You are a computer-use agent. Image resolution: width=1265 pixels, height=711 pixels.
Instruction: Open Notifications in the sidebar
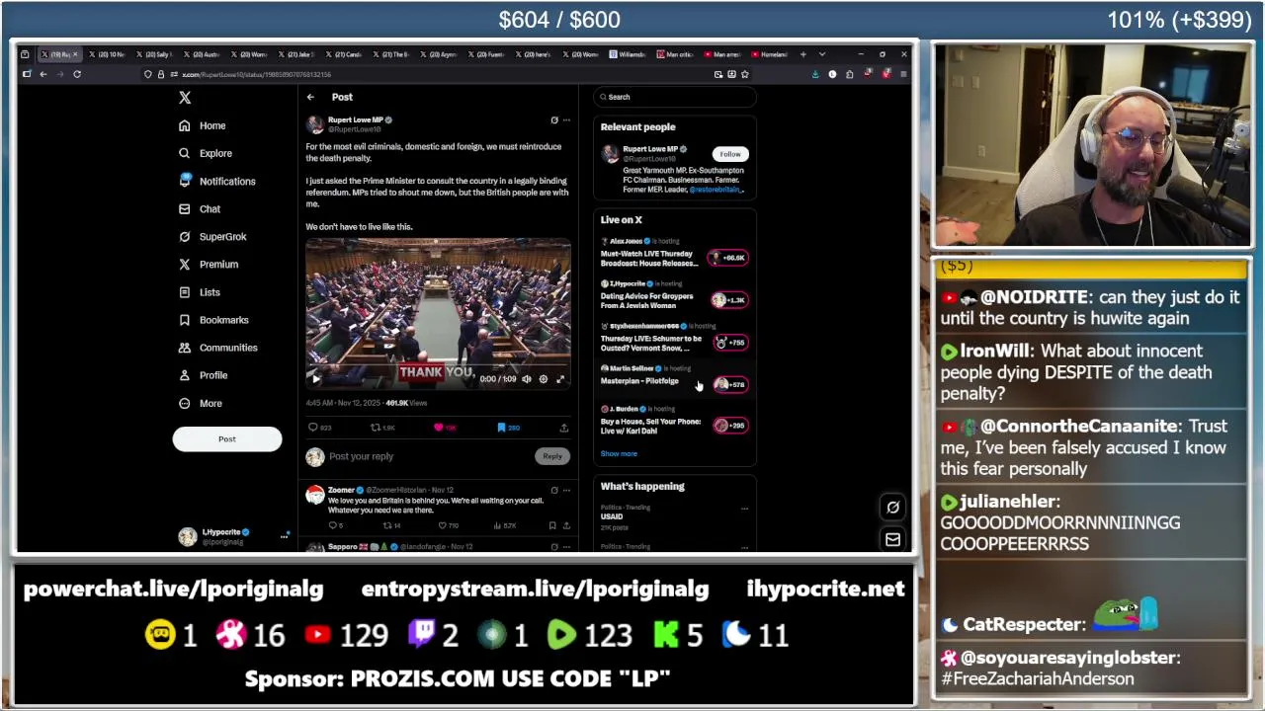[x=217, y=181]
